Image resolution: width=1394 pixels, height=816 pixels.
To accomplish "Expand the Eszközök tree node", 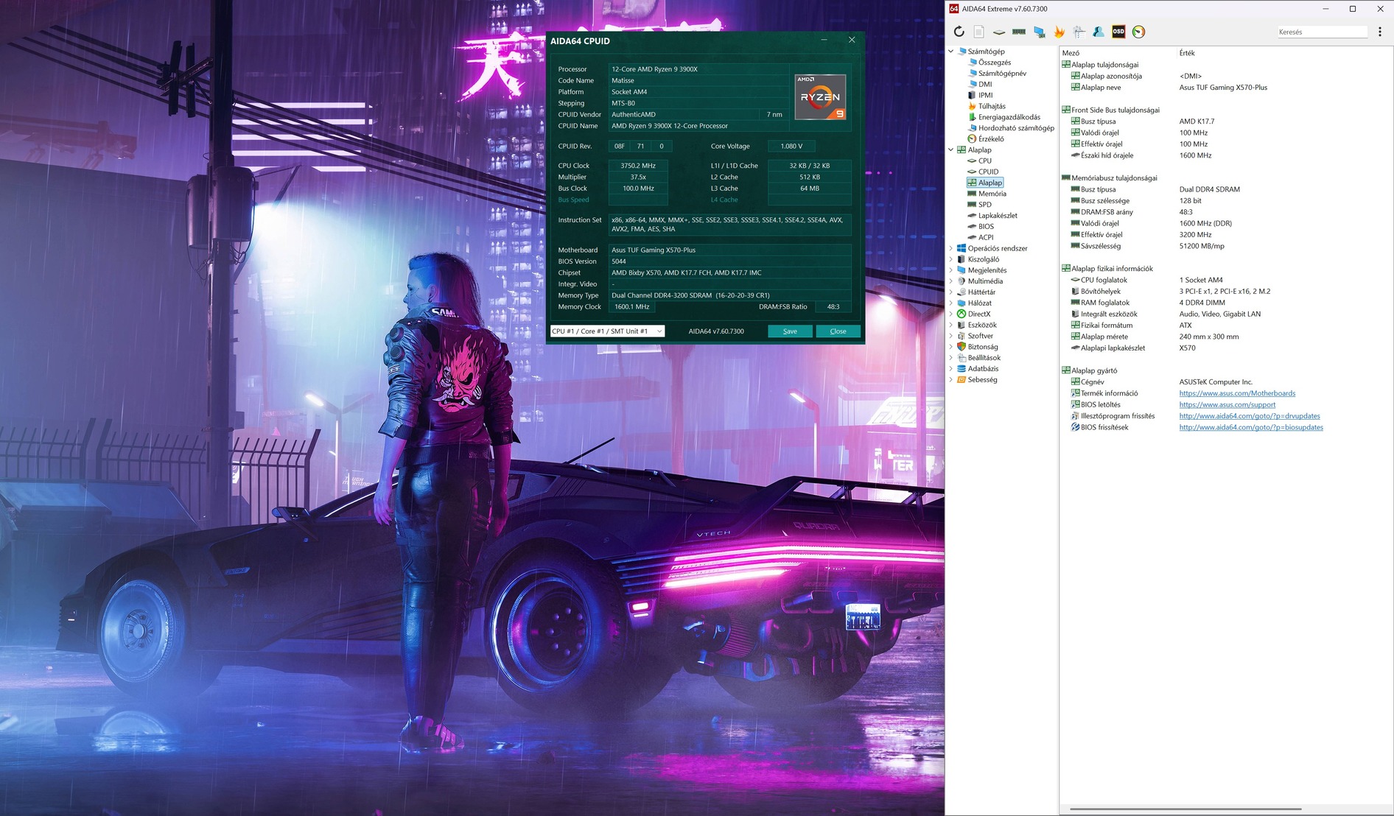I will pos(951,325).
